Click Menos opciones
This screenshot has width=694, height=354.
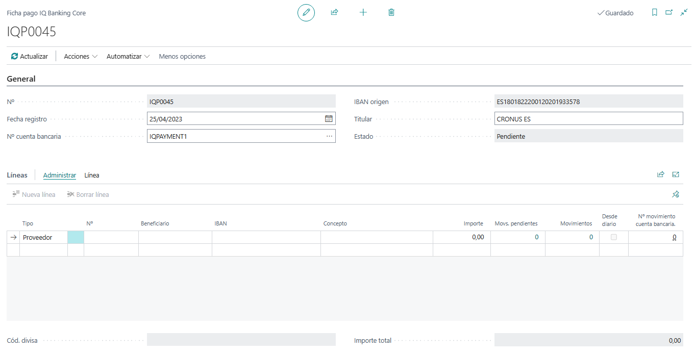click(x=182, y=57)
